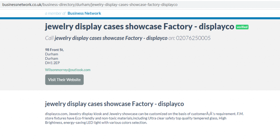Click the italic word "Call" in the subheading
The image size is (280, 140).
49,38
